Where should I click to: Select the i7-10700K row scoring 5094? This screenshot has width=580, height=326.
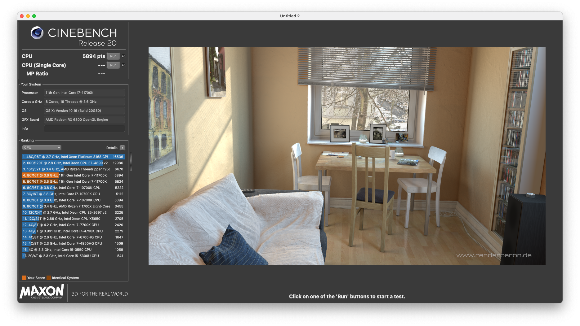click(73, 200)
